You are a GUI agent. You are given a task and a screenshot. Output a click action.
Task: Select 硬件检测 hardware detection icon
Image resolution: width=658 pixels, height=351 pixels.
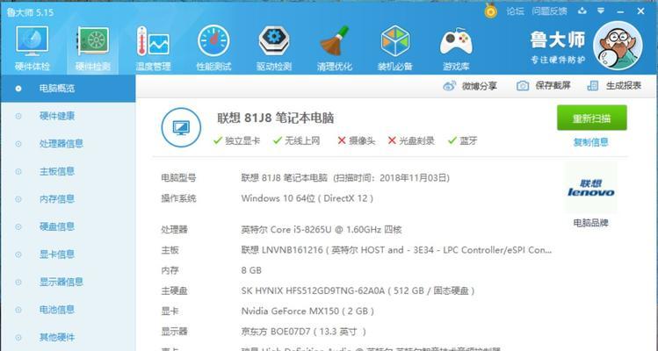click(x=93, y=47)
